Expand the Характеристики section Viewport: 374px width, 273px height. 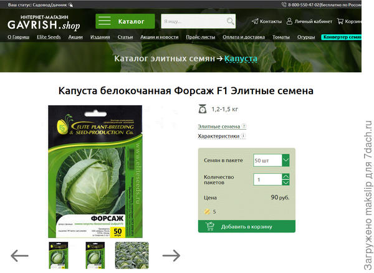click(218, 136)
